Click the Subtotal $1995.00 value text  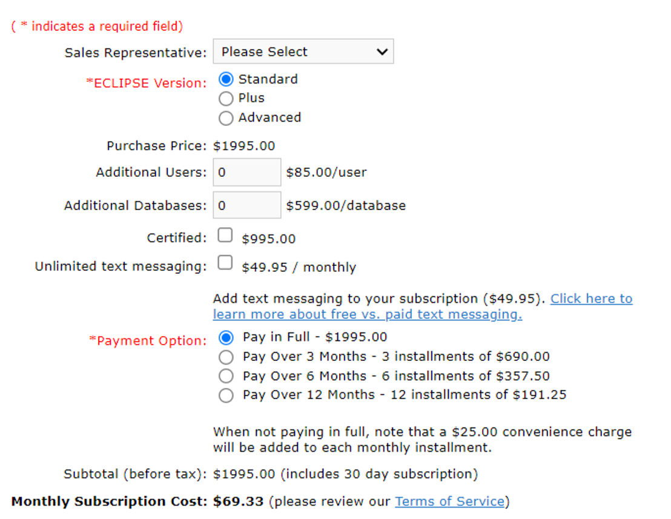tap(244, 474)
